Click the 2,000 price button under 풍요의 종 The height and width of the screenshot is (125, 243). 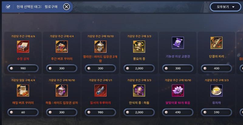139,68
